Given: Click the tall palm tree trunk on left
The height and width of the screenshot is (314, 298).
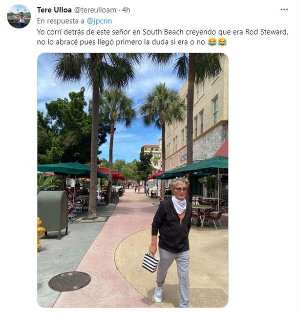Looking at the screenshot, I should coord(94,140).
